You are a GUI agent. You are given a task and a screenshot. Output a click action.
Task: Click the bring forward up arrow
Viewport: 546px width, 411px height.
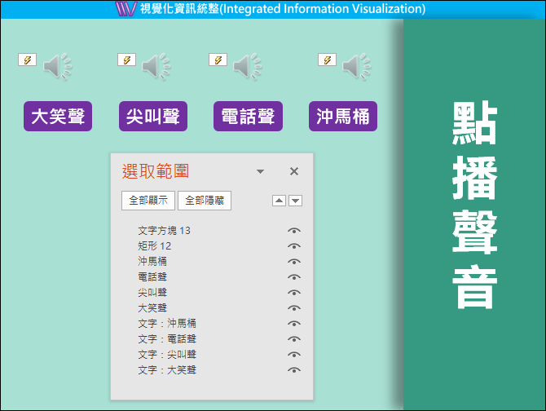click(279, 201)
